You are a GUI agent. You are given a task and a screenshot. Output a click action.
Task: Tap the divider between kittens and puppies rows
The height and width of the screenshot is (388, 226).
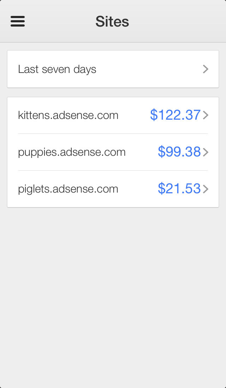[x=113, y=134]
